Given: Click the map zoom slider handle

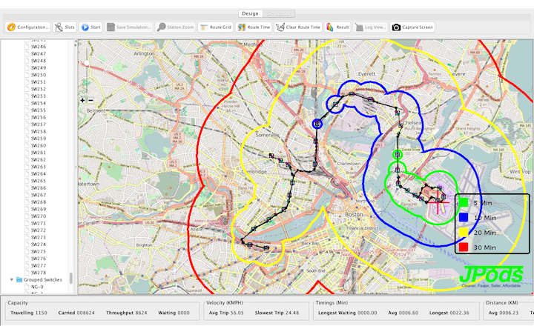Looking at the screenshot, I should click(87, 63).
